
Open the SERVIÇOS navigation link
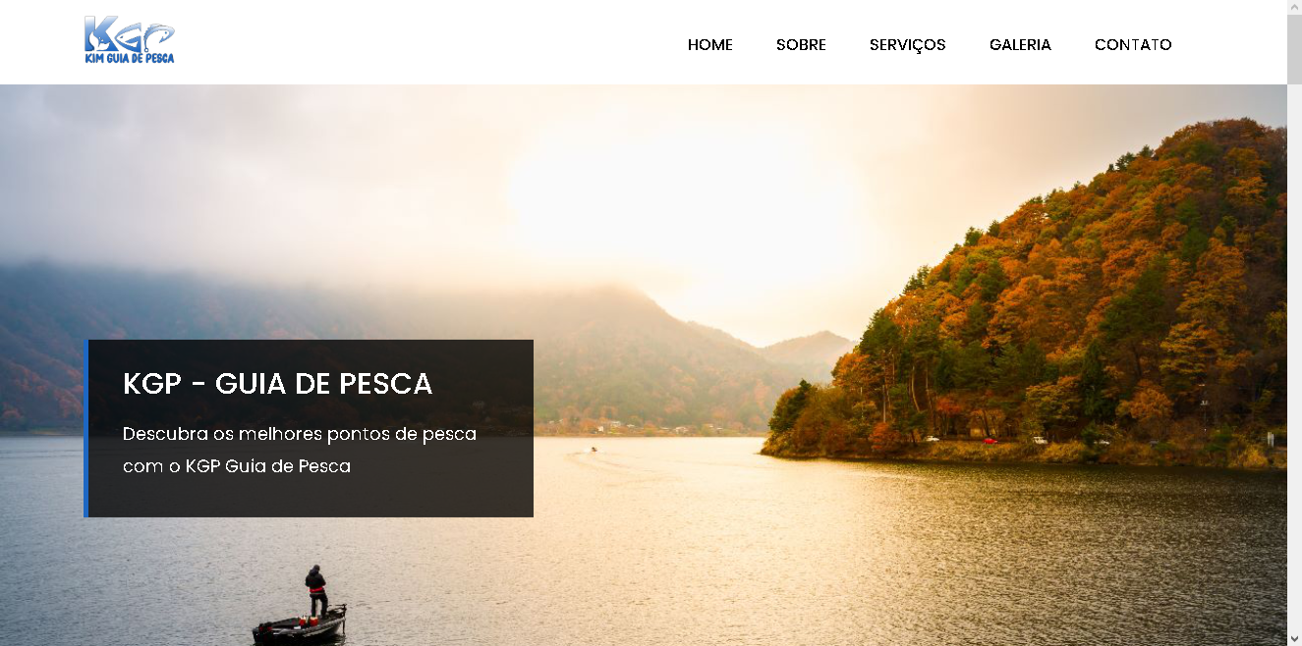pos(908,44)
